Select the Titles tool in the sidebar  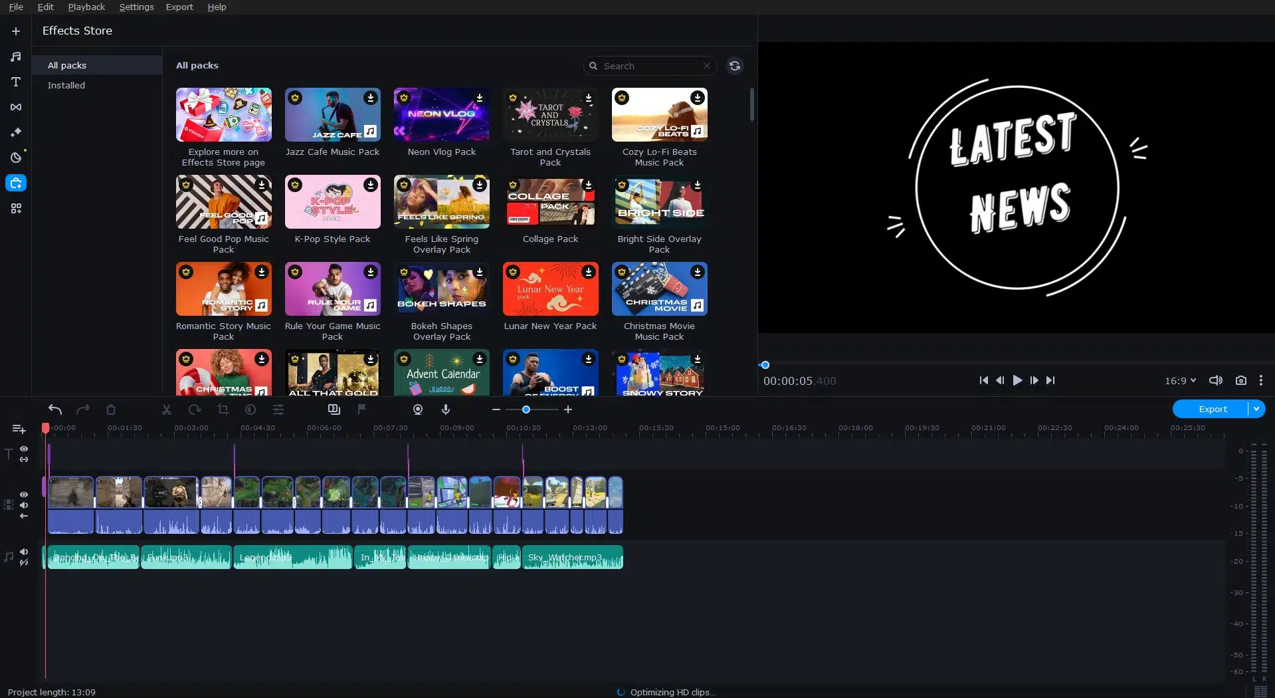[x=15, y=82]
